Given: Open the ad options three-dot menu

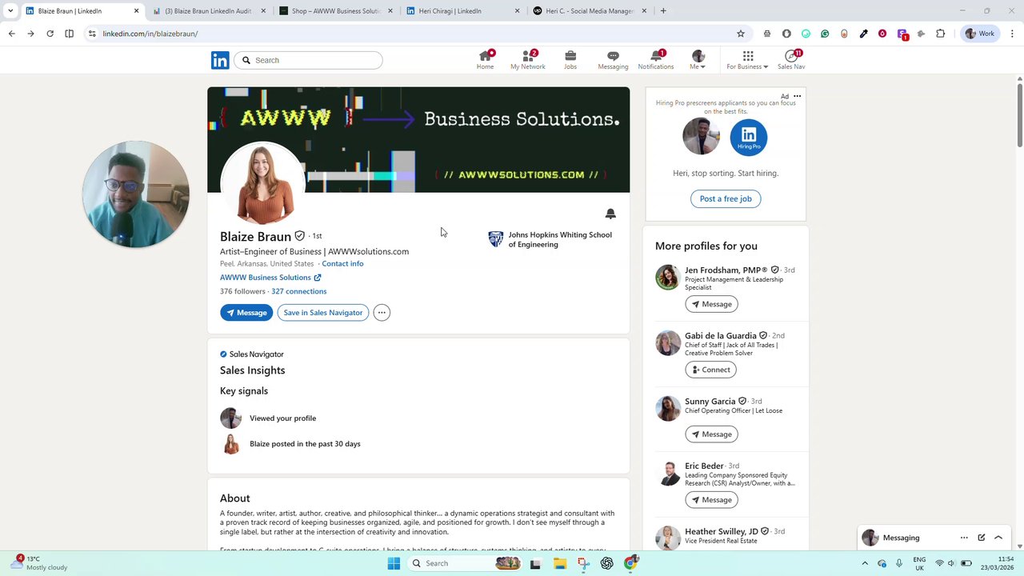Looking at the screenshot, I should pyautogui.click(x=797, y=96).
